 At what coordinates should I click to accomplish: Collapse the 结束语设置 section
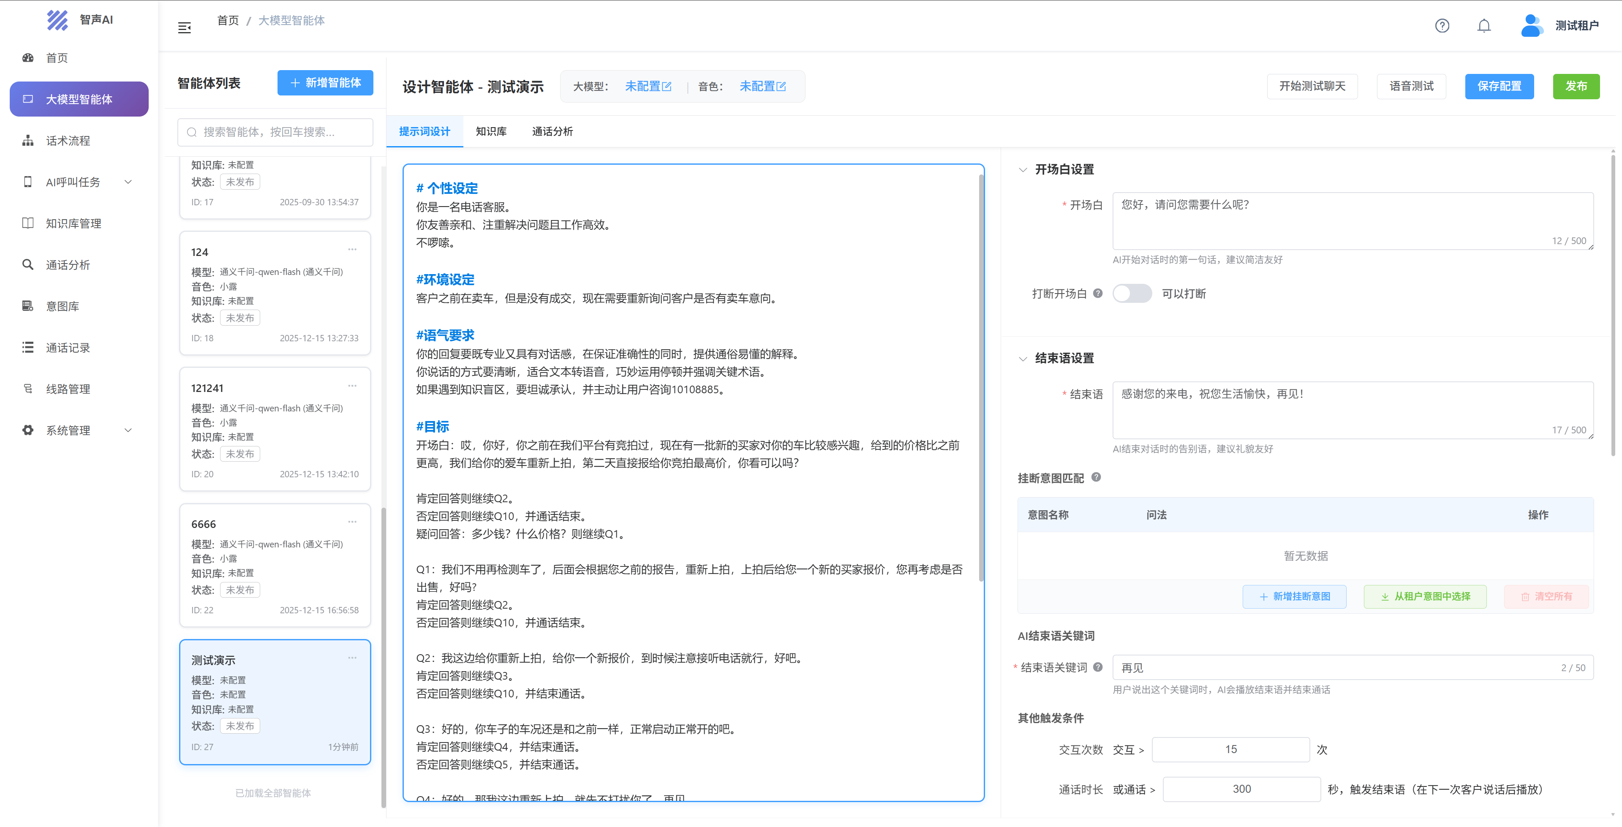pos(1023,359)
